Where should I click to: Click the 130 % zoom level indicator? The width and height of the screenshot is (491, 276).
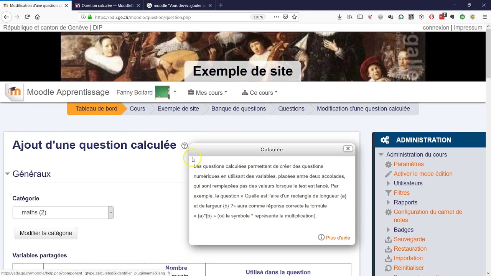coord(258,17)
